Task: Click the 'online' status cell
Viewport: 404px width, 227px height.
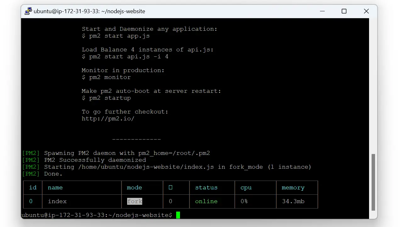Action: tap(206, 201)
